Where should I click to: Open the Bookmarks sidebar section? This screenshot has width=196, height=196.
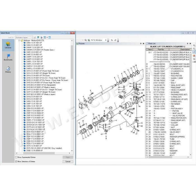[x=8, y=57]
